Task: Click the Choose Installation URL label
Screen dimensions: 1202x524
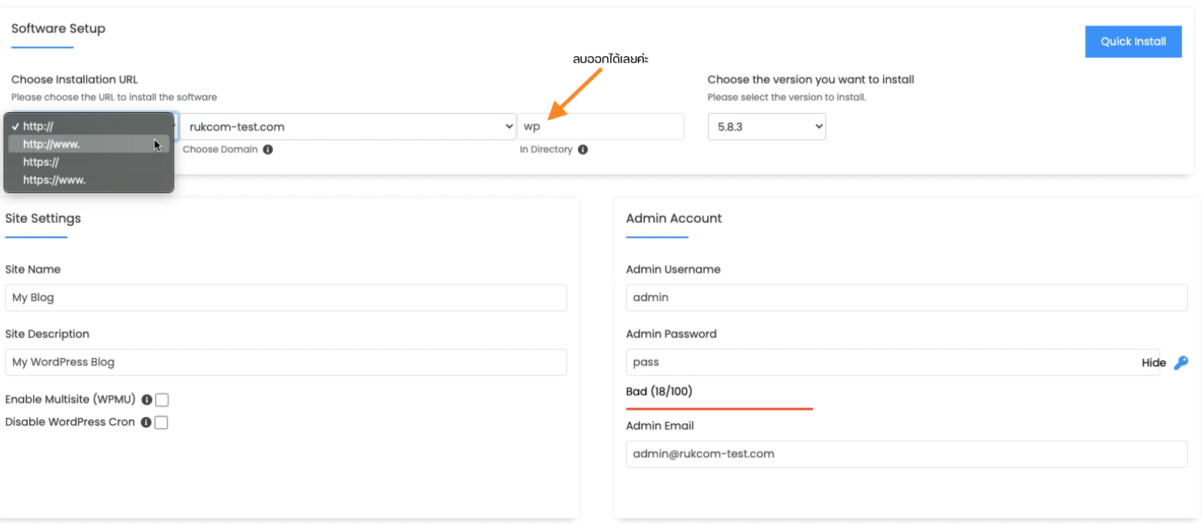Action: (x=75, y=79)
